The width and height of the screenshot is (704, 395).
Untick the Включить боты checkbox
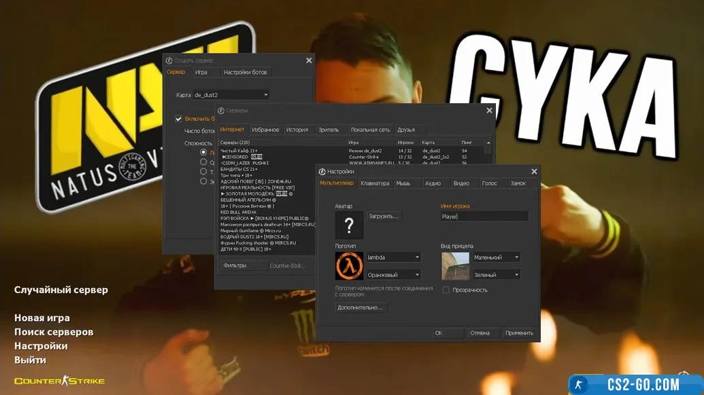tap(179, 119)
